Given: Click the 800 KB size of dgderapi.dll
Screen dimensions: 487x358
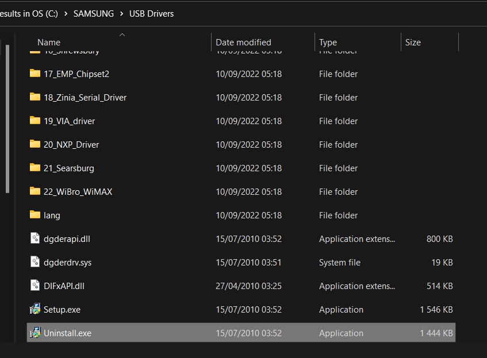Looking at the screenshot, I should (439, 239).
